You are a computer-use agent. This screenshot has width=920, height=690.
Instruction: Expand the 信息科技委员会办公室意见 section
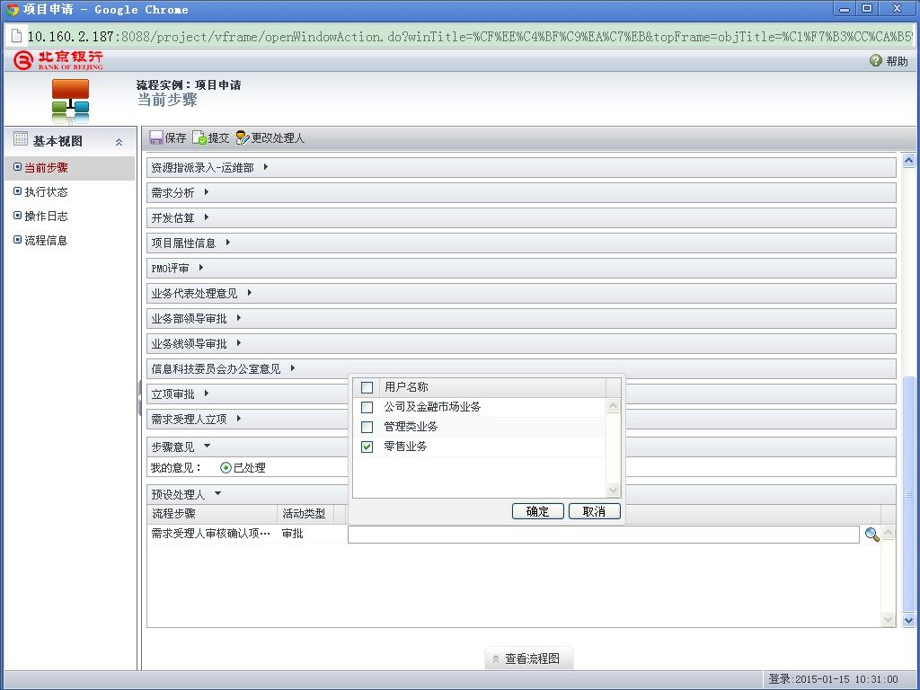[x=292, y=368]
